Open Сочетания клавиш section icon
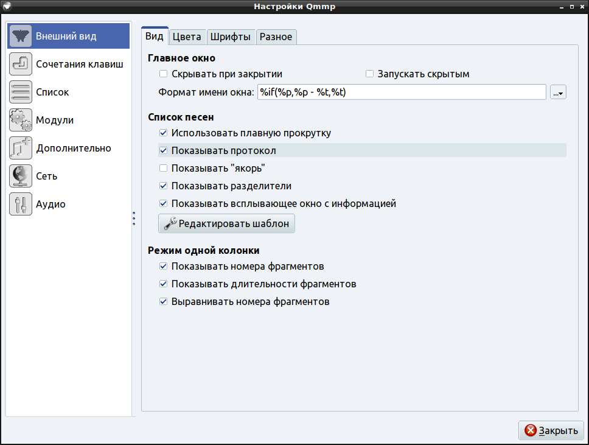 tap(21, 64)
